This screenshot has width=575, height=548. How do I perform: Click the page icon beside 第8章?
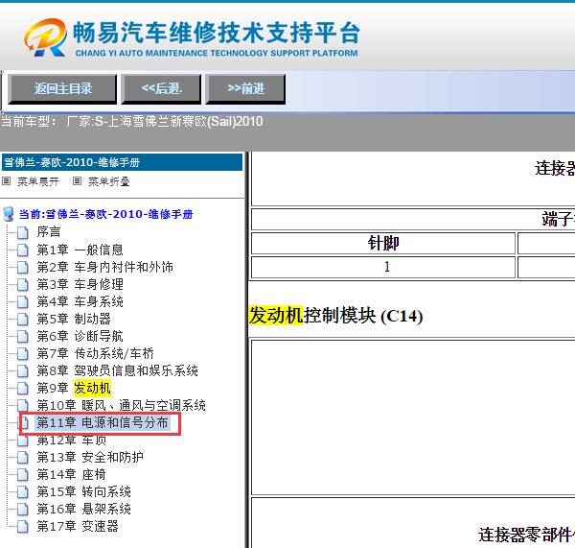23,370
